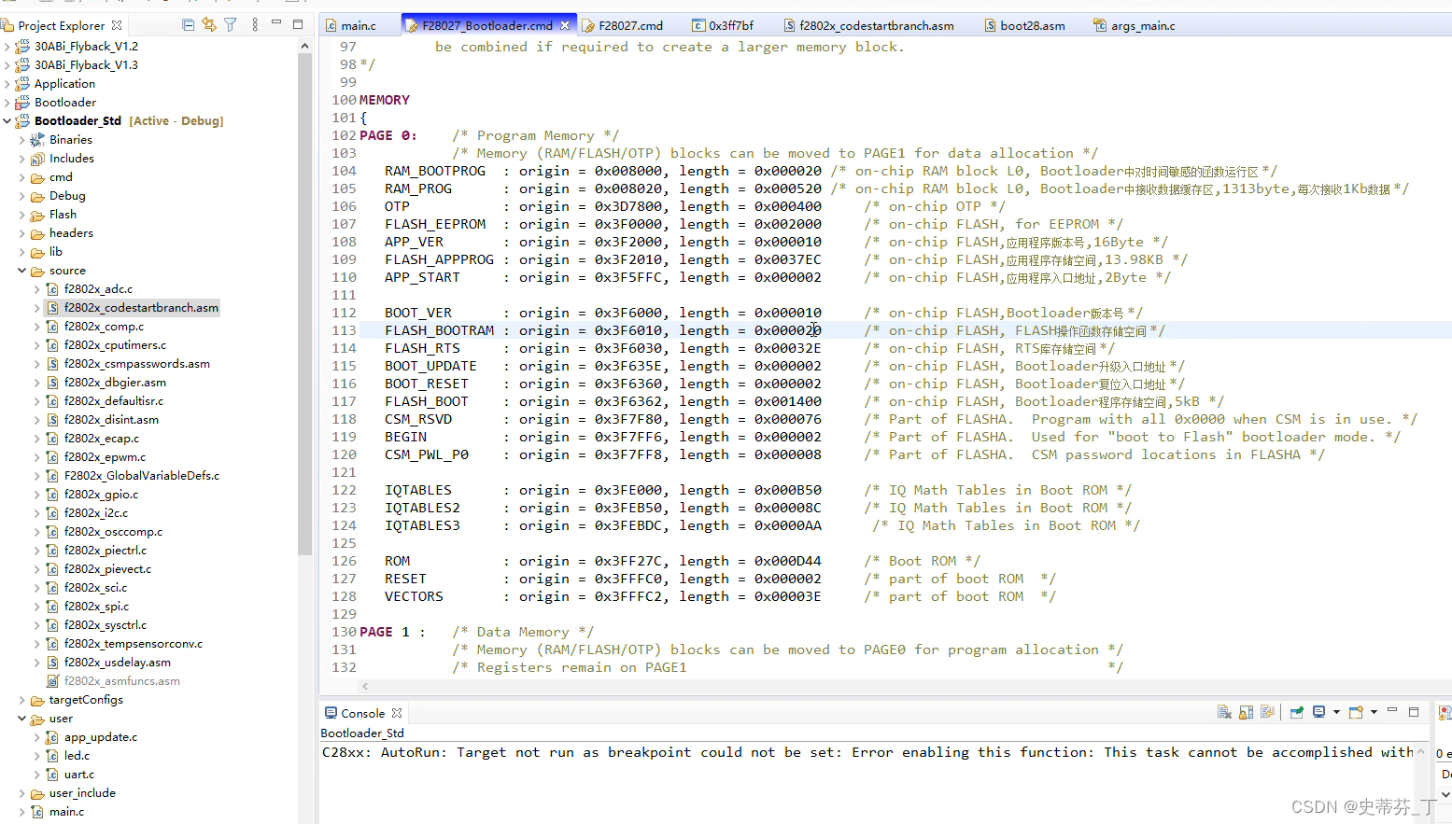
Task: Open the Open Console dropdown arrow
Action: pos(1374,712)
